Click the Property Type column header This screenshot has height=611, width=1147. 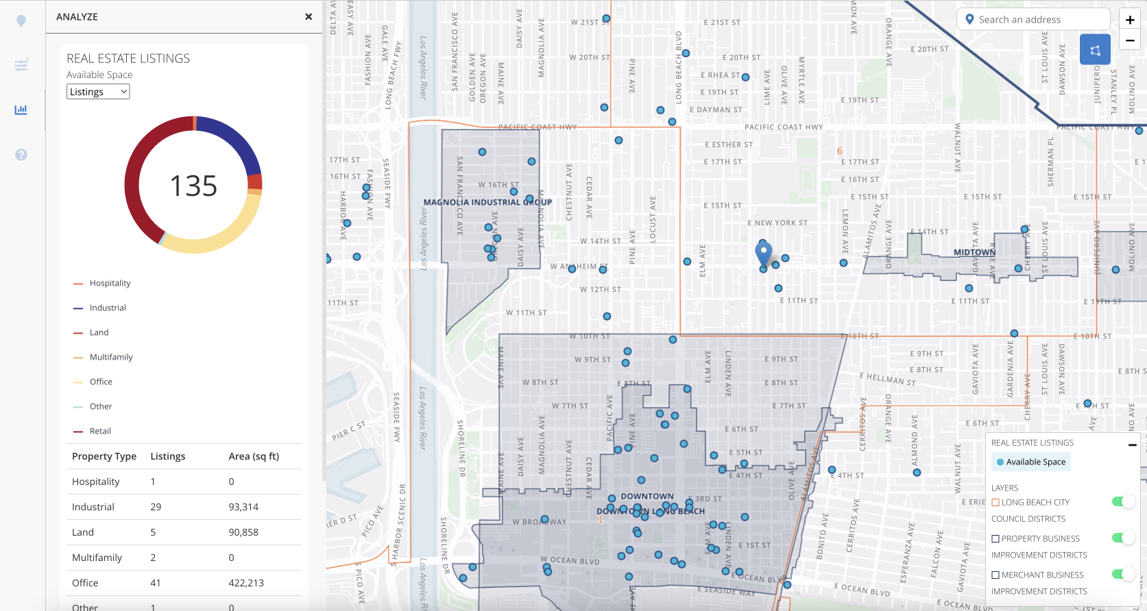(x=104, y=456)
